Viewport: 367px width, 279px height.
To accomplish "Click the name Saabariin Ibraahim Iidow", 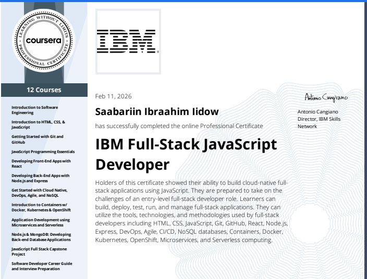I will coord(157,111).
